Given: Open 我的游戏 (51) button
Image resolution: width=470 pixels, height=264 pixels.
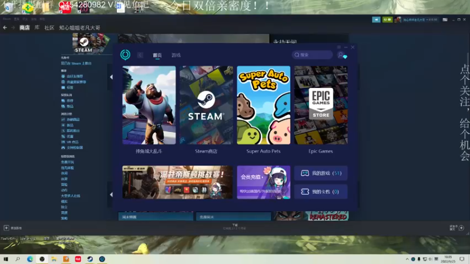Looking at the screenshot, I should coord(321,173).
